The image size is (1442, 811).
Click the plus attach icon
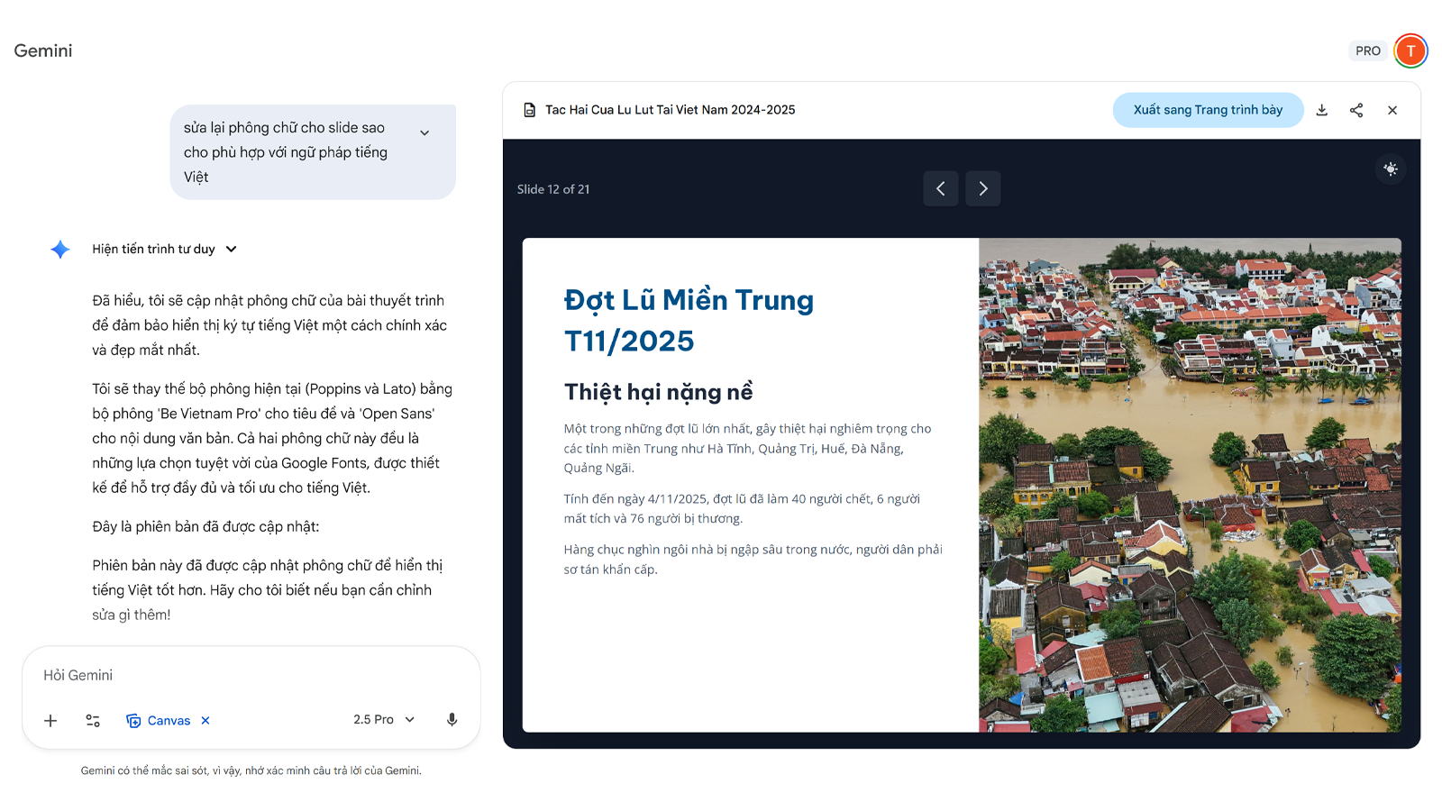50,720
